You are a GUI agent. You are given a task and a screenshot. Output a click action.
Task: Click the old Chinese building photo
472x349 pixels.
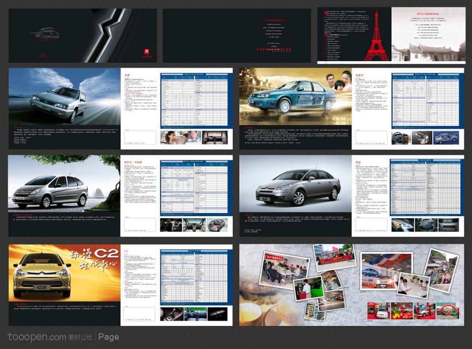coord(428,52)
